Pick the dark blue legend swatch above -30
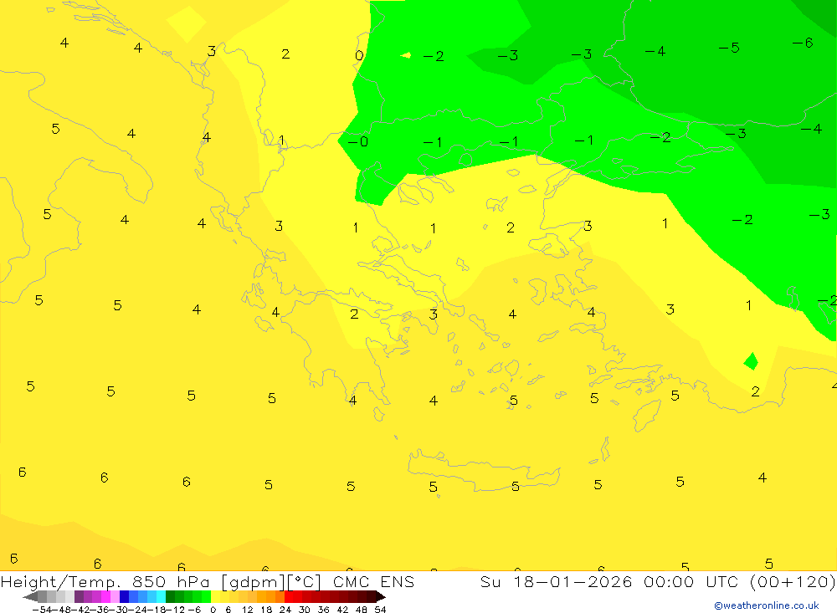Viewport: 837px width, 613px height. [125, 596]
